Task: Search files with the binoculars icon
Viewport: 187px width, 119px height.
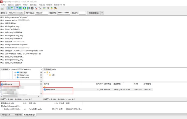Action: coord(55,8)
